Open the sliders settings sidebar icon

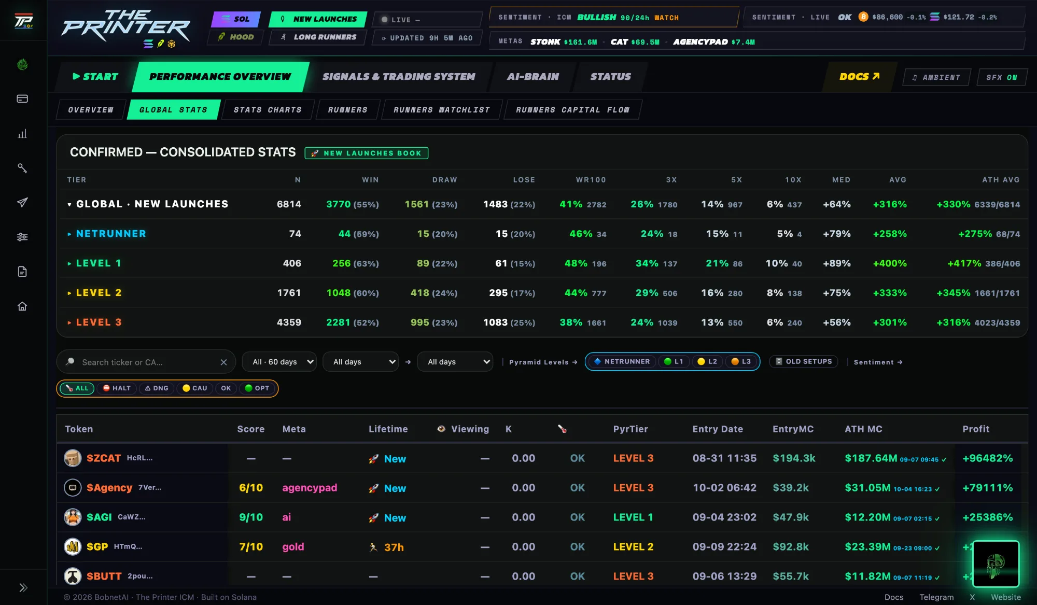click(22, 237)
